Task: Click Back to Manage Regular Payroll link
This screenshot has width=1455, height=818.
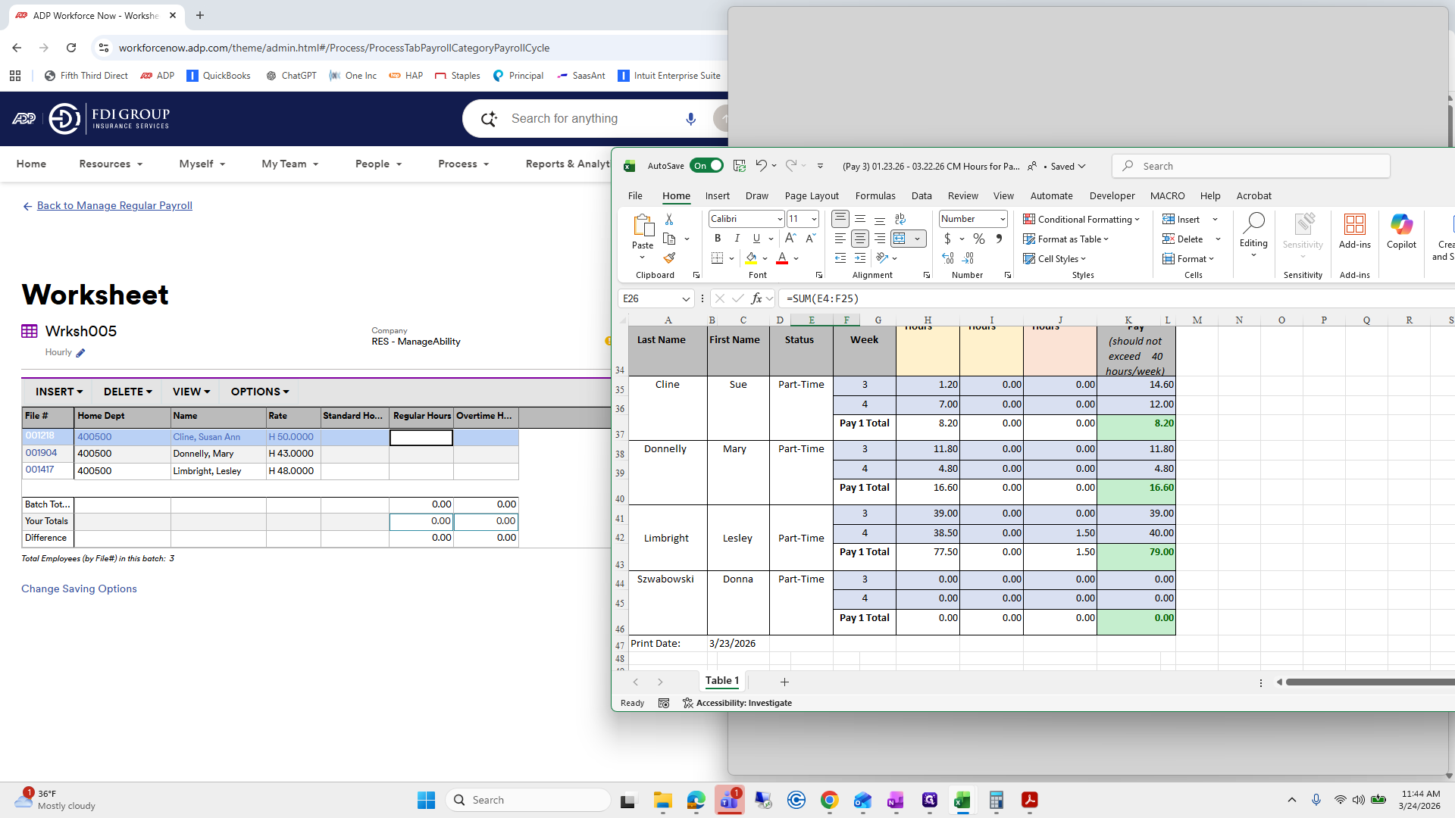Action: pos(114,205)
